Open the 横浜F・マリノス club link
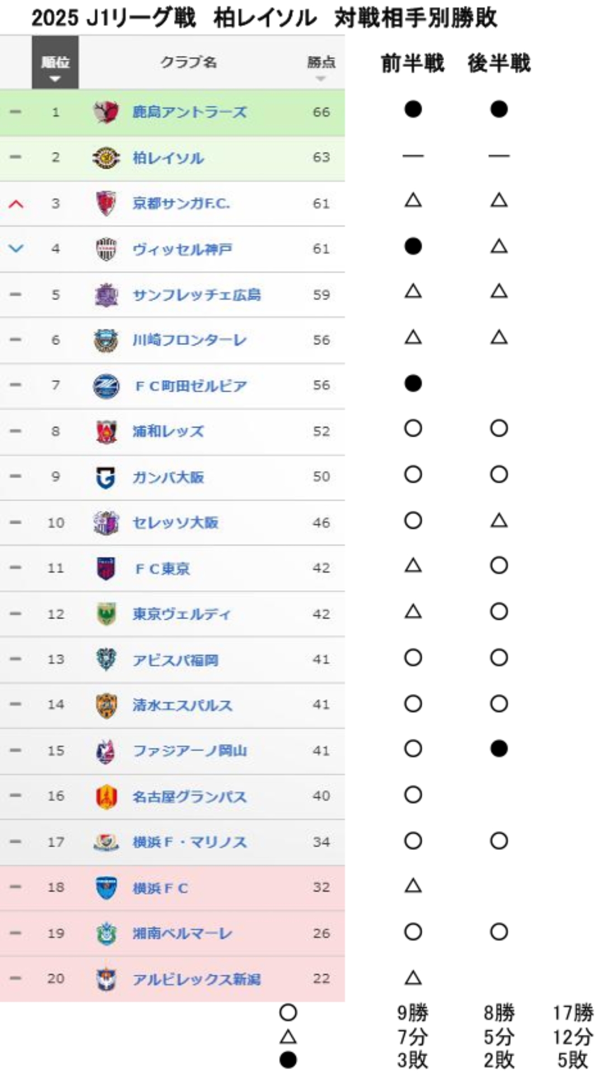Image resolution: width=604 pixels, height=1073 pixels. [189, 842]
